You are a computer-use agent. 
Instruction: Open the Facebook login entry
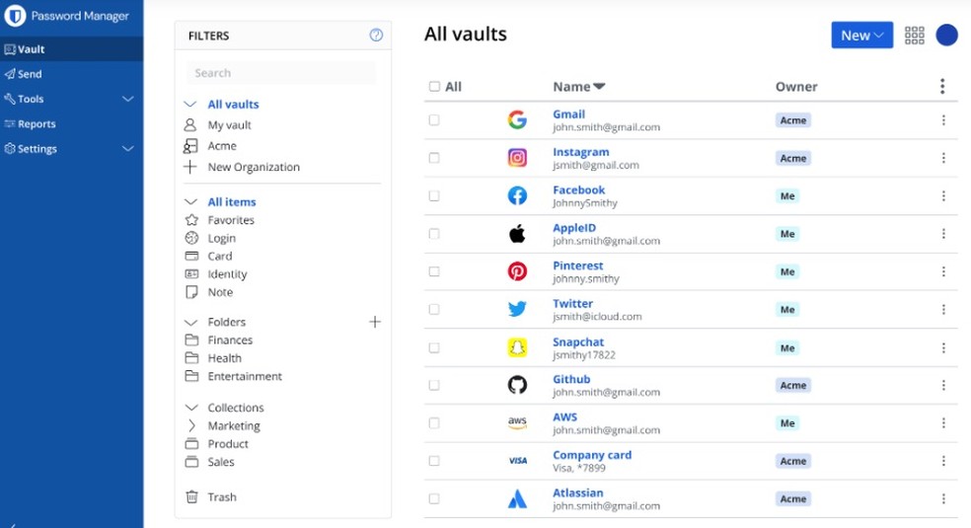click(578, 189)
